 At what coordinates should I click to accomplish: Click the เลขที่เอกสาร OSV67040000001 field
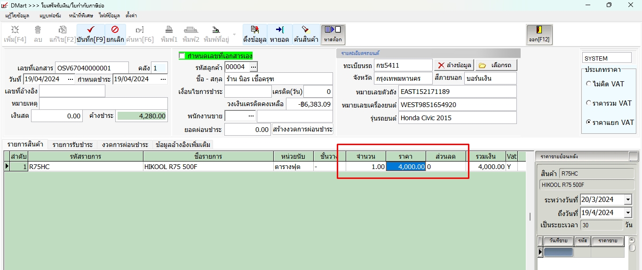tap(92, 68)
